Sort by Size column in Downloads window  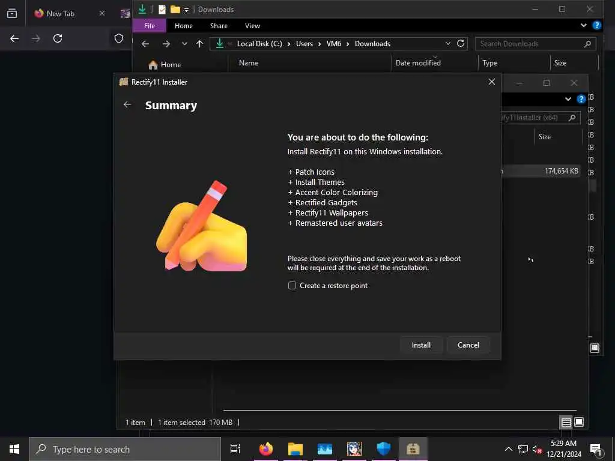(x=560, y=62)
